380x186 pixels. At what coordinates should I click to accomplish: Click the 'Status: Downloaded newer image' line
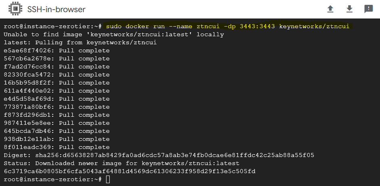[x=122, y=163]
